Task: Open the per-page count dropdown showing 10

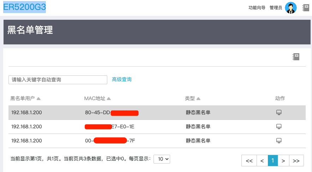Action: [162, 159]
